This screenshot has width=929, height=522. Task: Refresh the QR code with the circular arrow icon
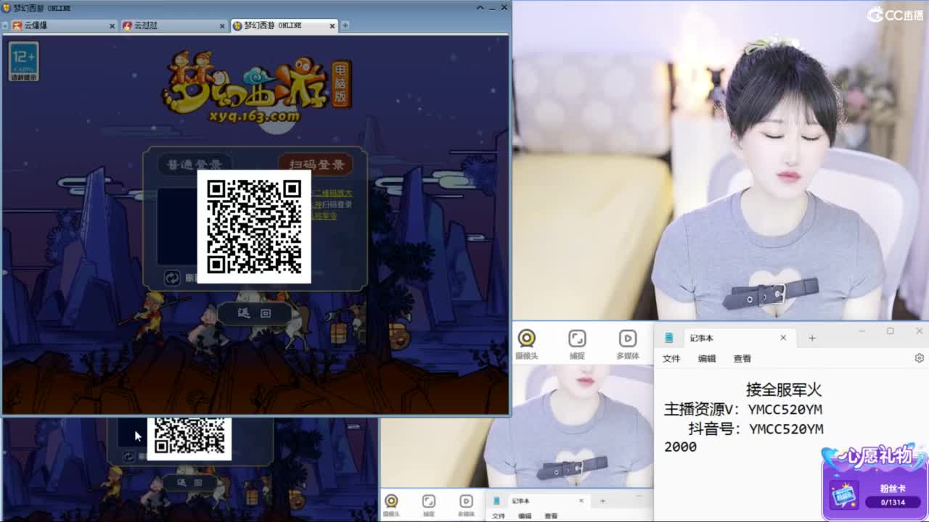click(172, 278)
